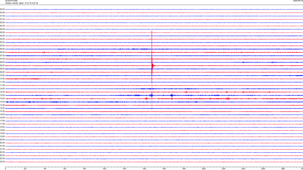
Task: Click the 2m tick on the minute axis
Action: [25, 169]
